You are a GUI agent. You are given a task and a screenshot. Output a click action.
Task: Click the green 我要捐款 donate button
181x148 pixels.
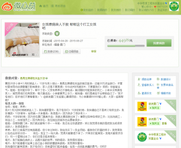pos(159,43)
